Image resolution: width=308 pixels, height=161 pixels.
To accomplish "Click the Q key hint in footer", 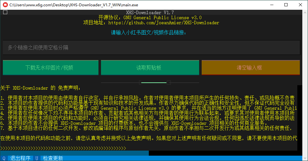I will [4, 158].
